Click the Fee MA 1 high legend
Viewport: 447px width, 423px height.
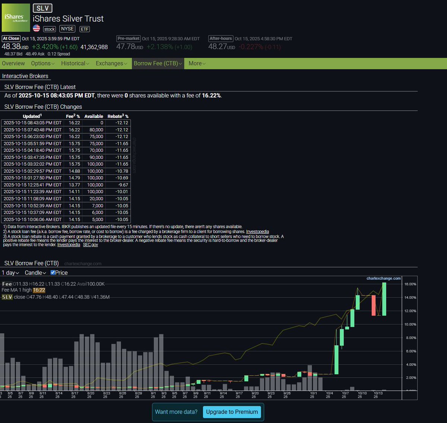(23, 290)
